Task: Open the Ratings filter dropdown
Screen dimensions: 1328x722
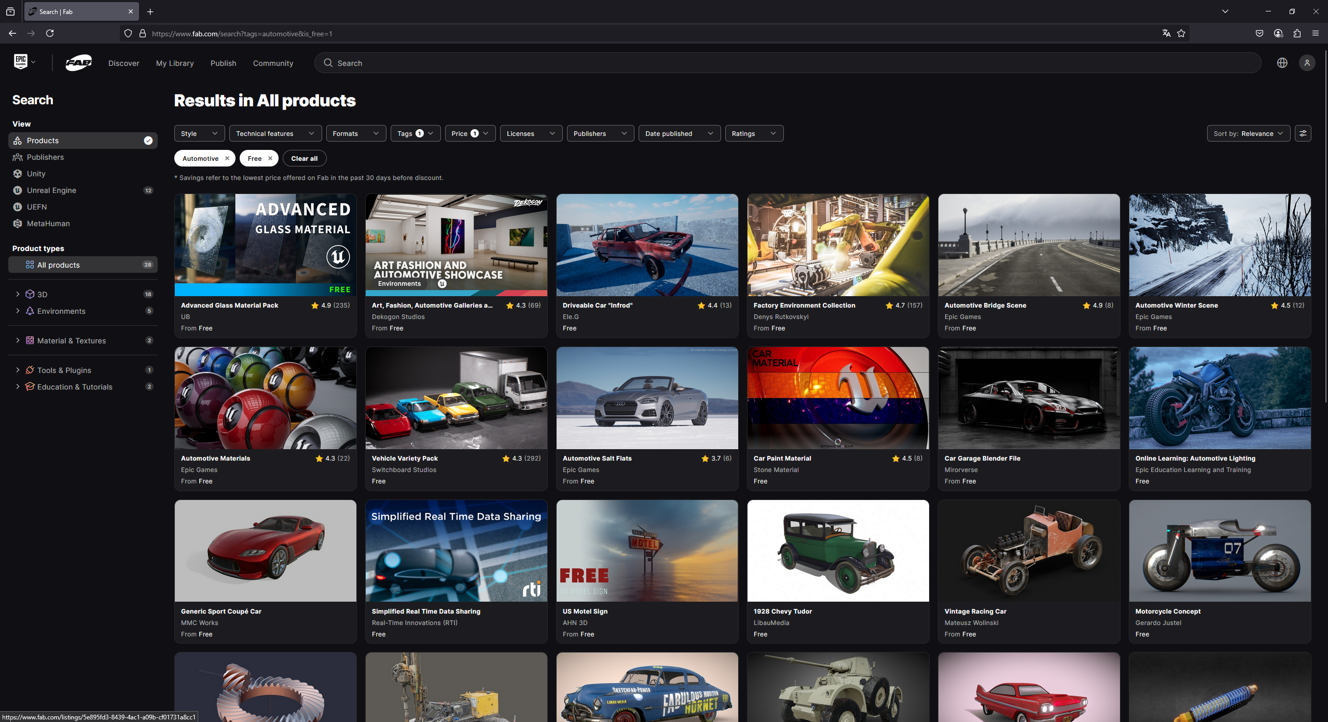Action: point(754,133)
